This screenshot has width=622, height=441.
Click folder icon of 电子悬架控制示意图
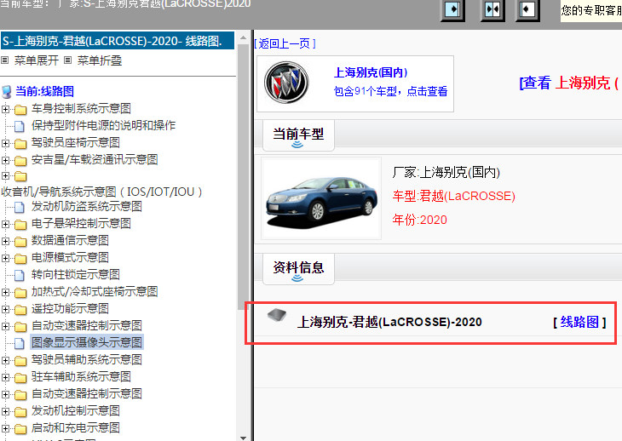20,225
